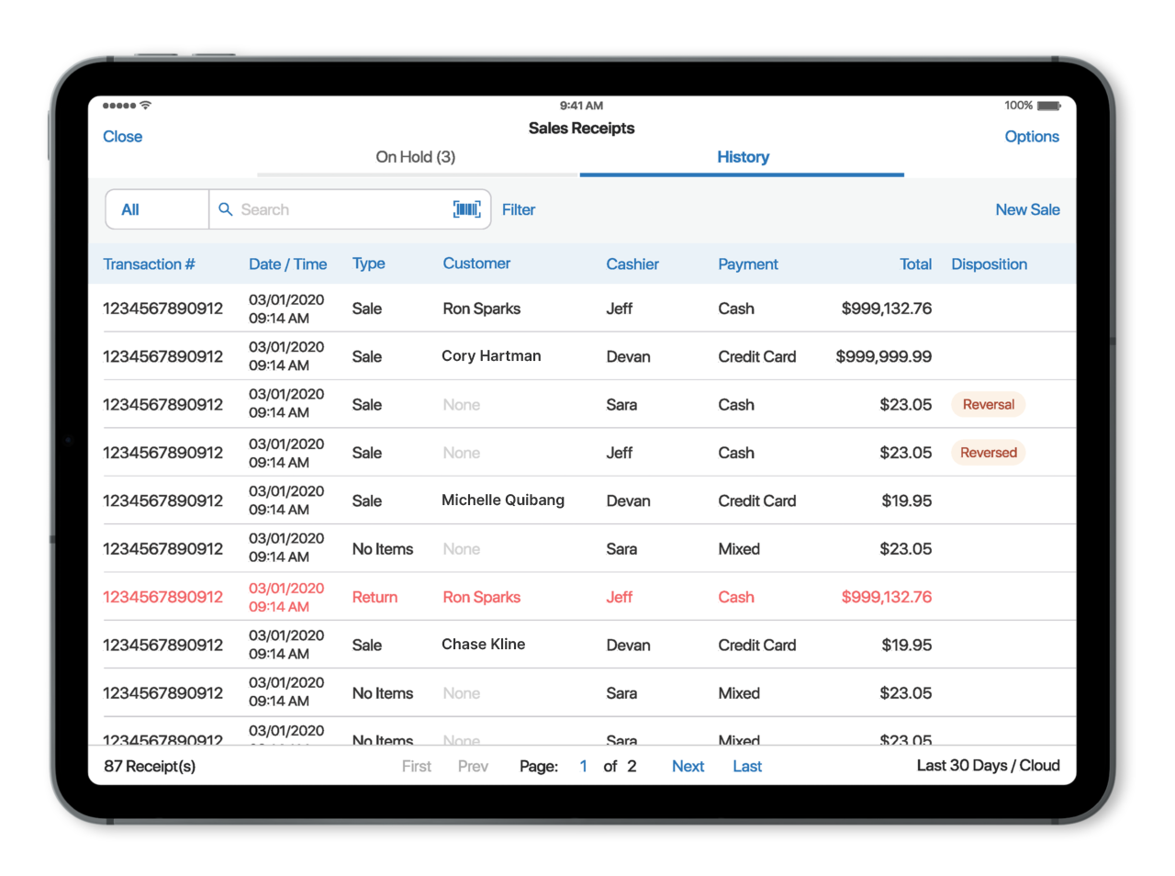
Task: Switch to the History tab
Action: (743, 157)
